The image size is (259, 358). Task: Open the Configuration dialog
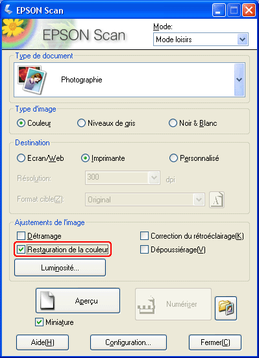coord(129,342)
